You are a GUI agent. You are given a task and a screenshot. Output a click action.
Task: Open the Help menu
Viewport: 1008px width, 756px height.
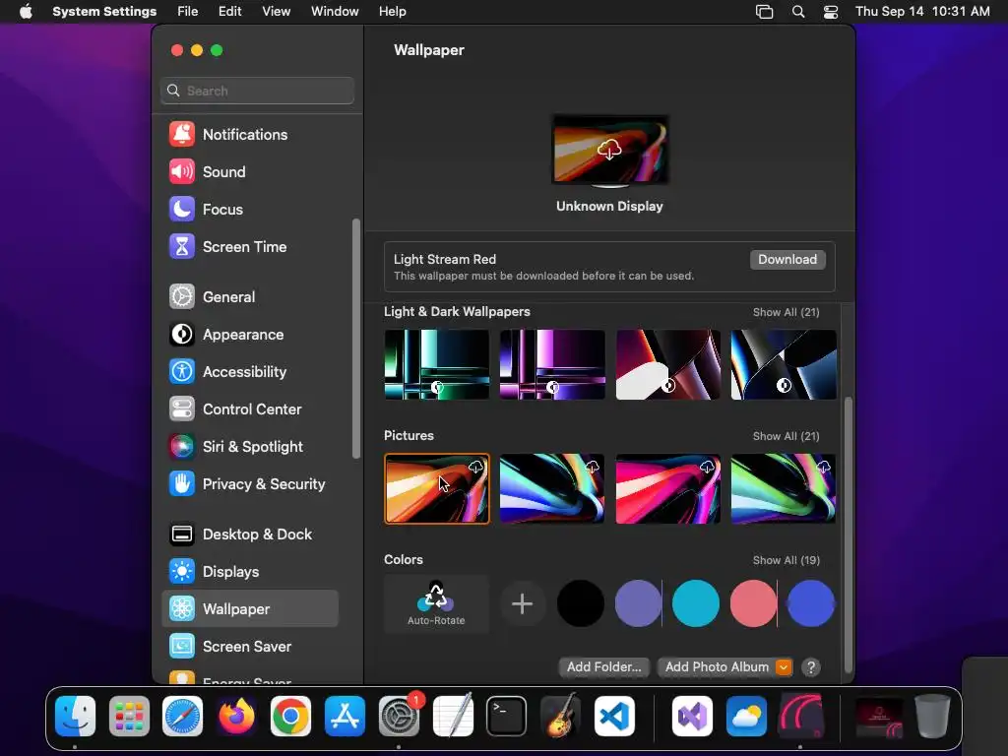click(x=392, y=12)
